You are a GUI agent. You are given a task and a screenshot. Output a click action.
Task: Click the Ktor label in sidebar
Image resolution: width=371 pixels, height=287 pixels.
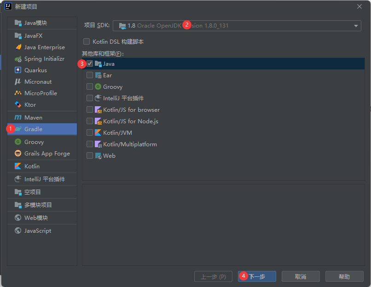point(30,104)
